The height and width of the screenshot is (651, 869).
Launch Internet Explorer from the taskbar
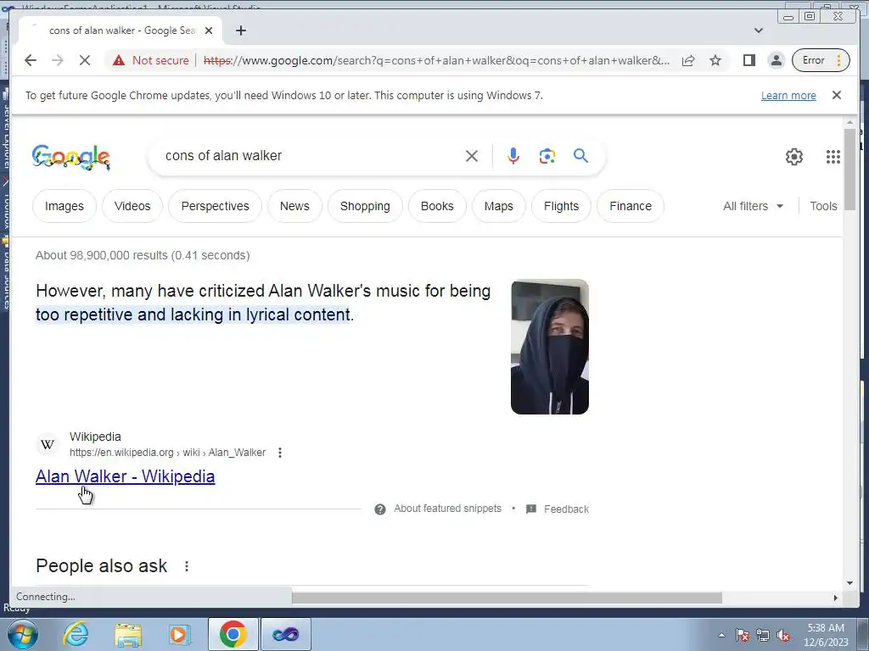[x=75, y=634]
